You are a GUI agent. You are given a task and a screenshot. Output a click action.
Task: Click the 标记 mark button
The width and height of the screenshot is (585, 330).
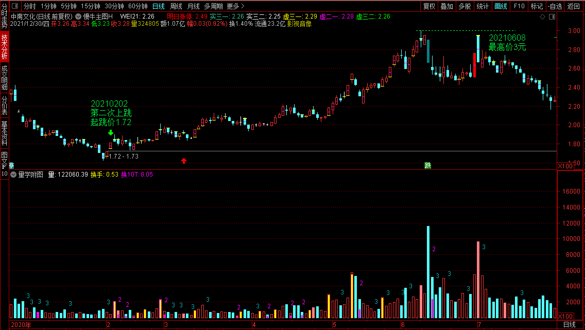537,6
